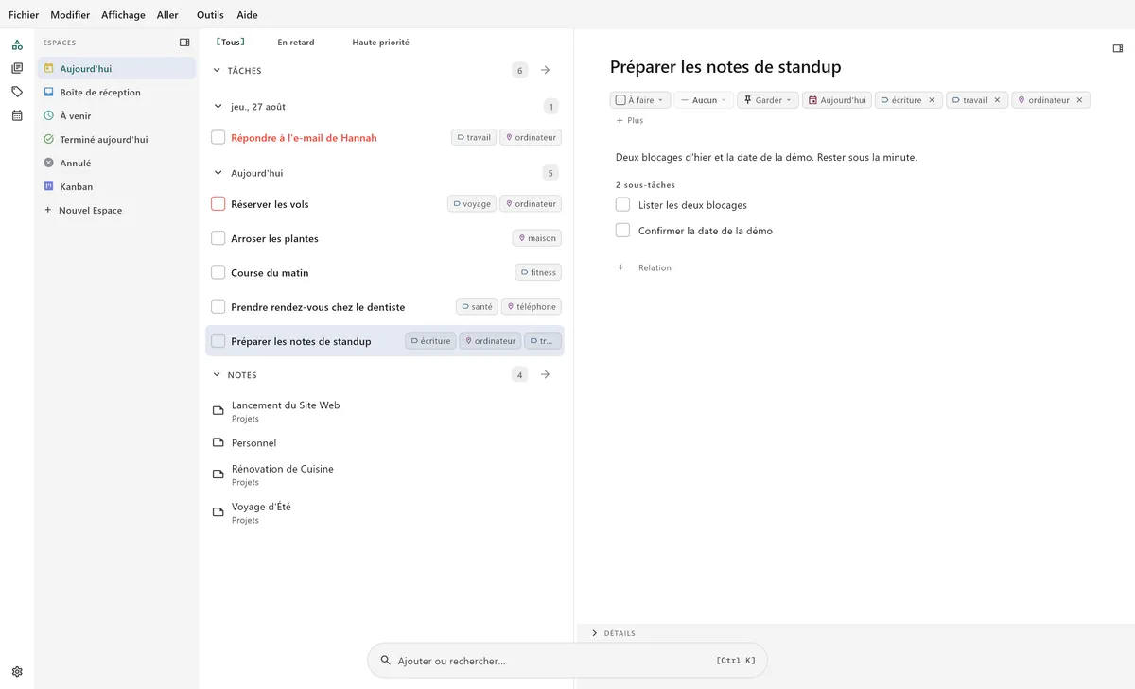1135x689 pixels.
Task: Click the travail tag on Hannah e-mail task
Action: tap(474, 137)
